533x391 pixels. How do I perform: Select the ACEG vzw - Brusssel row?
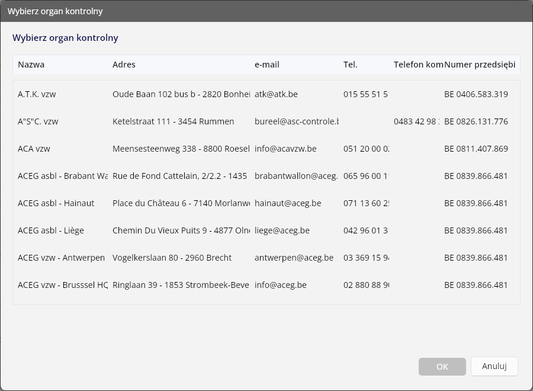coord(266,284)
